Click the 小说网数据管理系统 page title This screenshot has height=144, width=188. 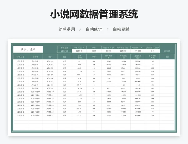94,14
